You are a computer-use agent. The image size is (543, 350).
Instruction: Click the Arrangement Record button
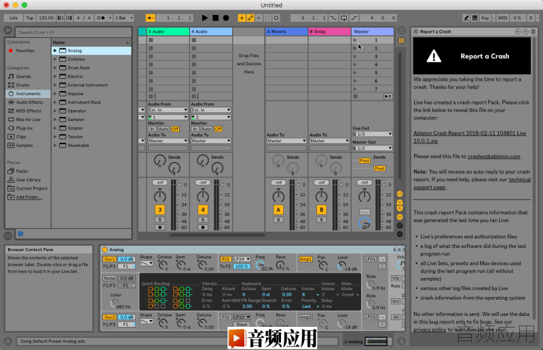(x=226, y=18)
